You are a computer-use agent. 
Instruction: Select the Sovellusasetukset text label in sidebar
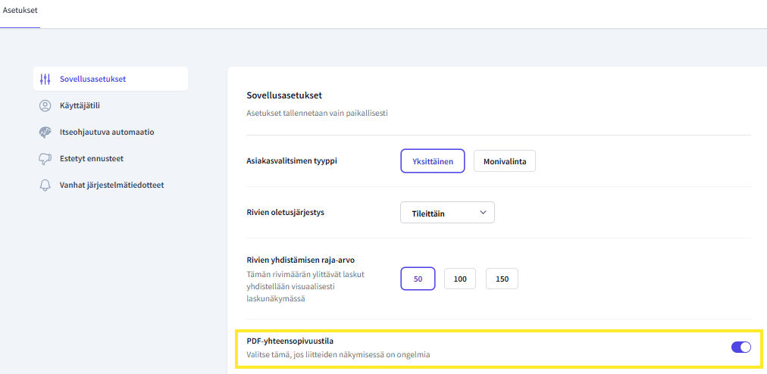click(93, 79)
